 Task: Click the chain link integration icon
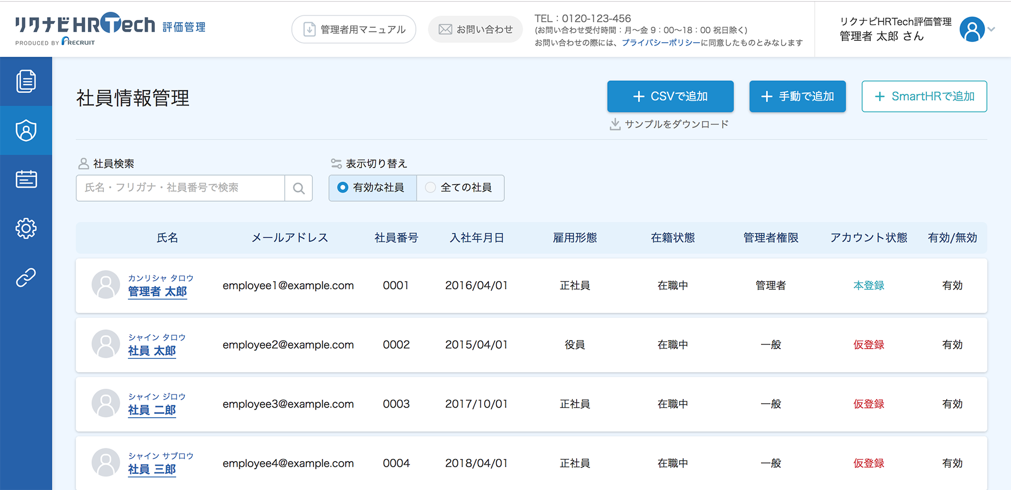[x=26, y=277]
